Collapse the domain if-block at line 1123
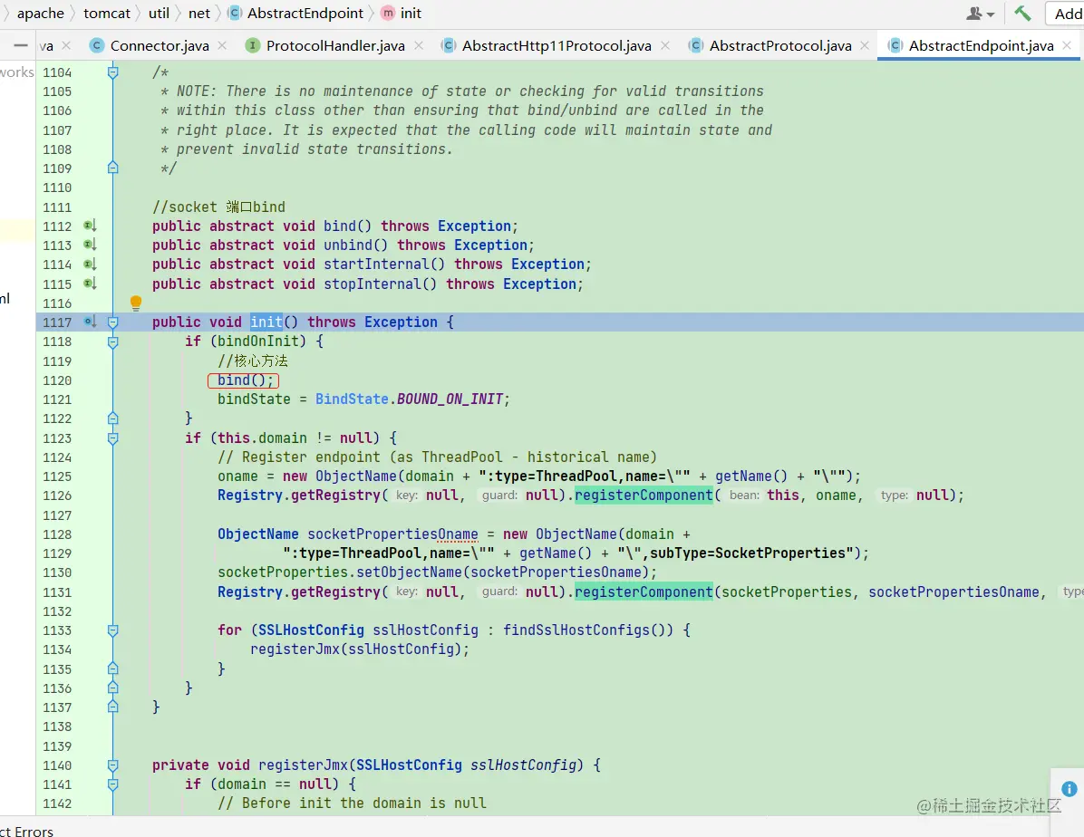1084x837 pixels. pos(112,438)
